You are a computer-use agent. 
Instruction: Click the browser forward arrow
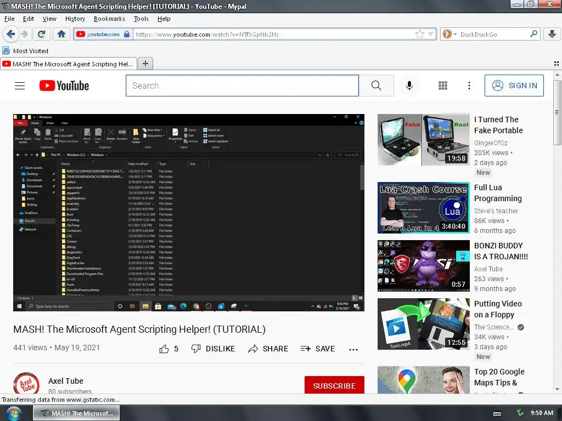(24, 34)
